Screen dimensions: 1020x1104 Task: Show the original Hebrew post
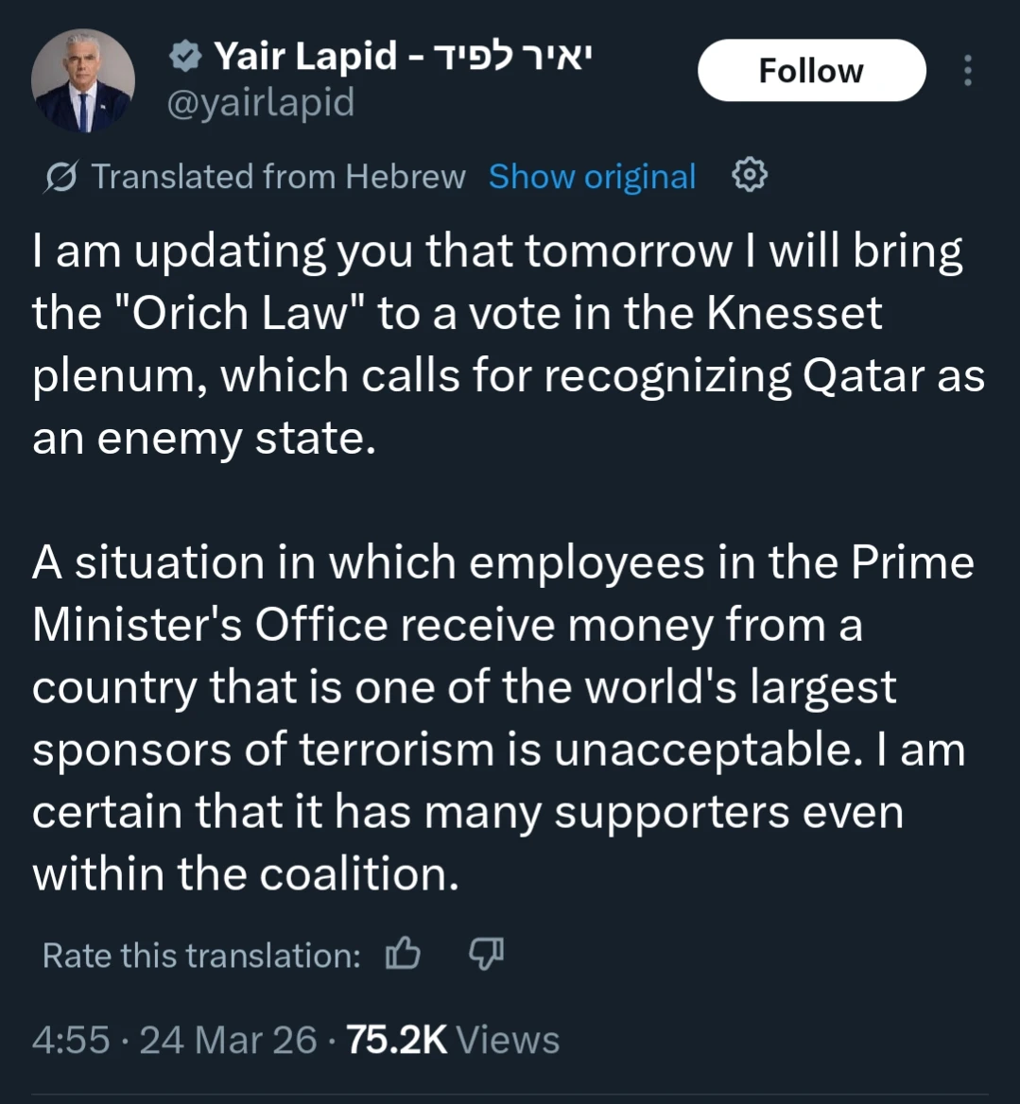pyautogui.click(x=592, y=177)
